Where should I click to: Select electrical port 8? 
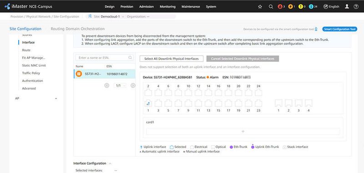coord(178,93)
